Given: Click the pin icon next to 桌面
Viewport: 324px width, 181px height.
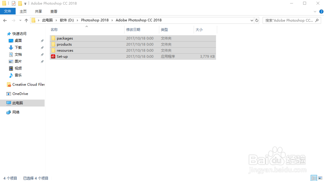Looking at the screenshot, I should pos(42,41).
